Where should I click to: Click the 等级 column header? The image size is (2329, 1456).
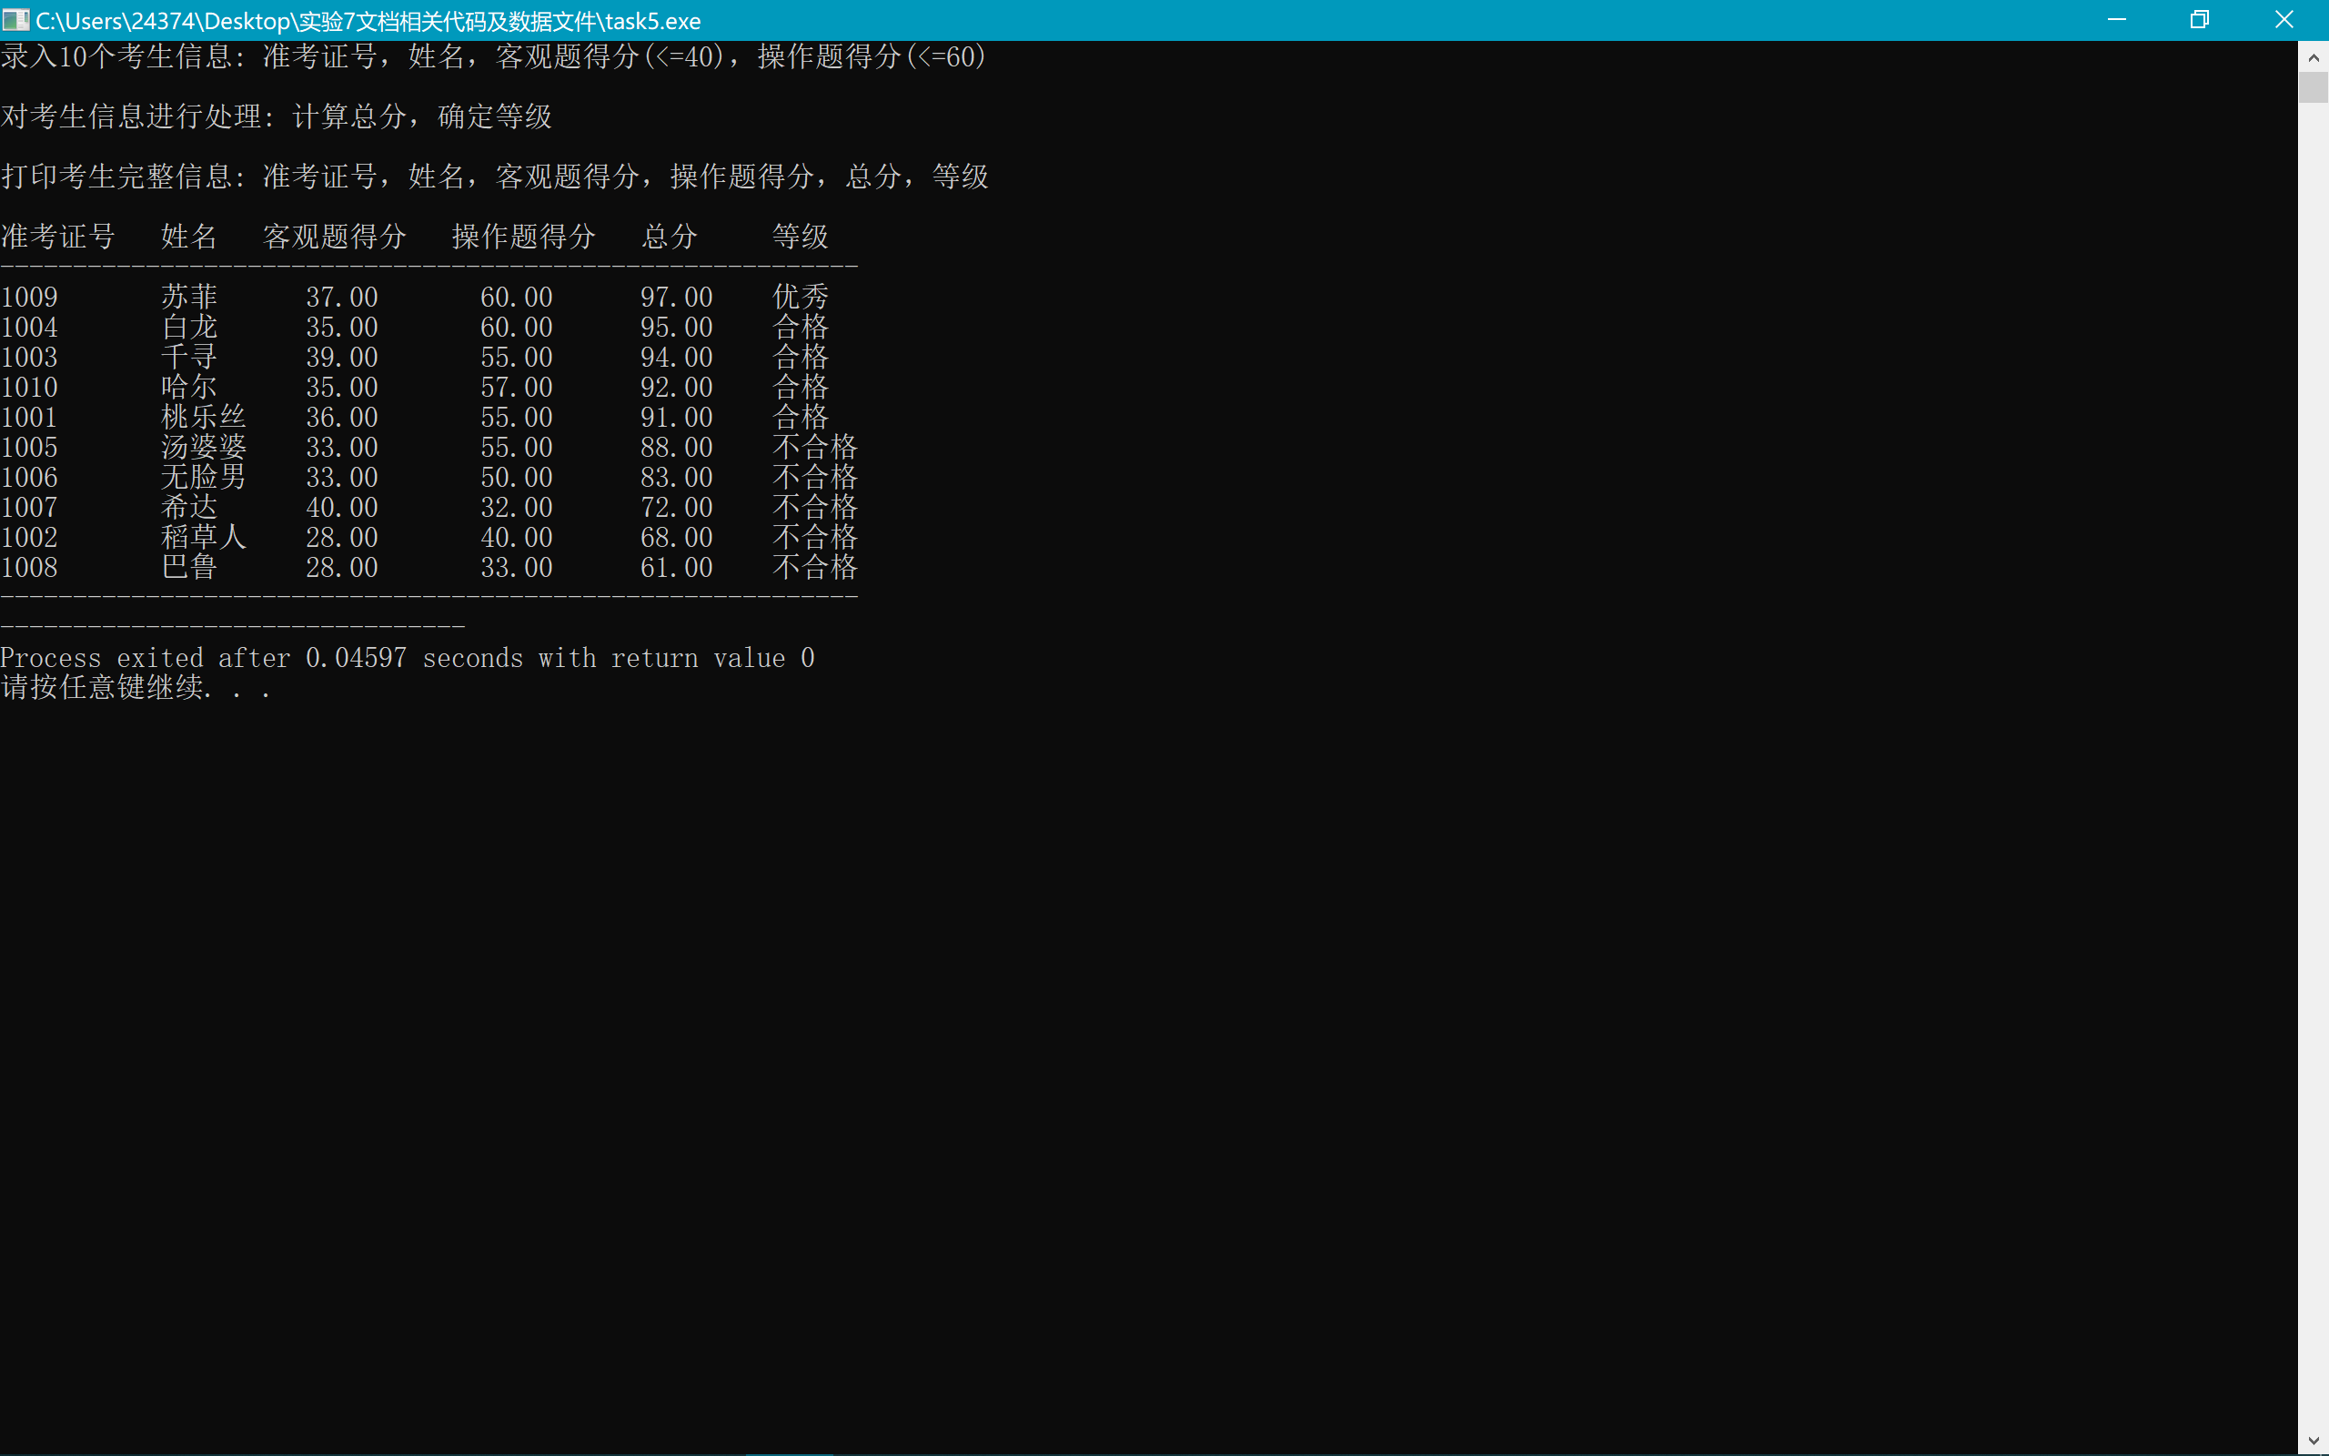click(x=800, y=236)
